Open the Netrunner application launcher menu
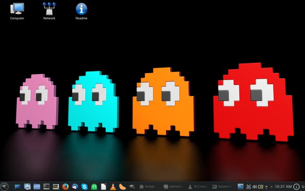The height and width of the screenshot is (191, 305). [x=4, y=187]
